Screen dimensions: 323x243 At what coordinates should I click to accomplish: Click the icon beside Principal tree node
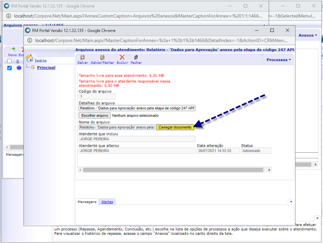[33, 67]
